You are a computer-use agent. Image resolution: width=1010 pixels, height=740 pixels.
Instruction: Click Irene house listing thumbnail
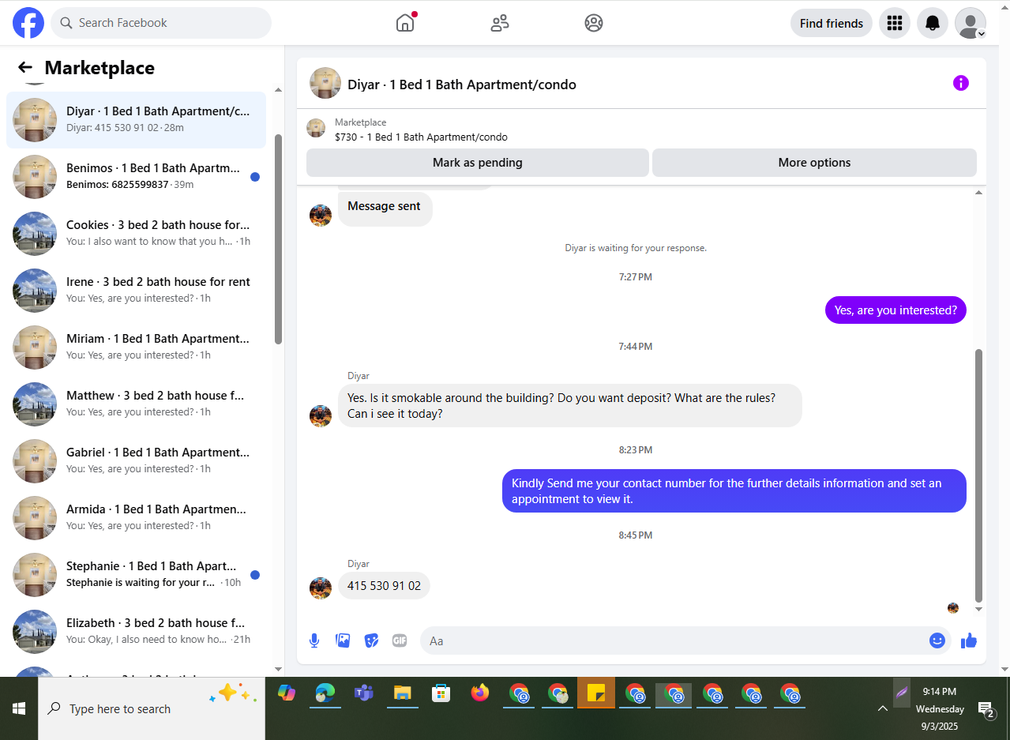pos(35,291)
